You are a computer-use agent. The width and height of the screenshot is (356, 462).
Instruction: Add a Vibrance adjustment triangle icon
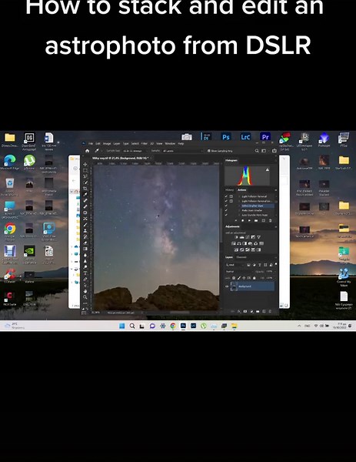[259, 237]
